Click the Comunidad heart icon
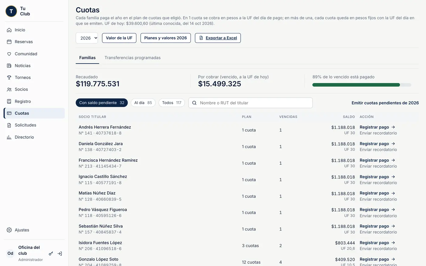Viewport: 426px width, 266px height. tap(9, 54)
